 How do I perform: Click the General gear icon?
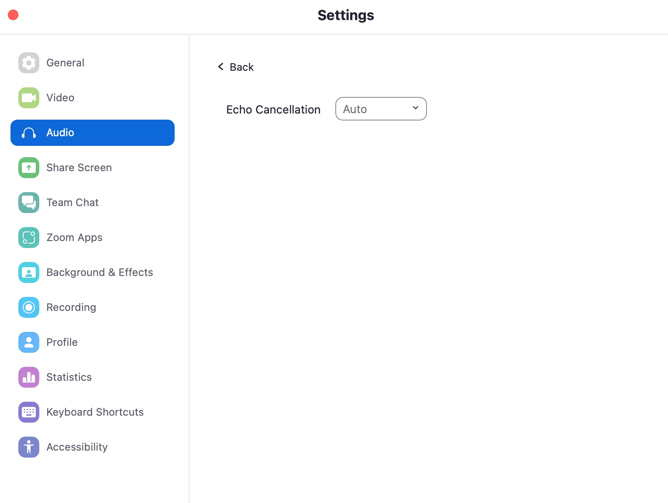click(x=29, y=63)
